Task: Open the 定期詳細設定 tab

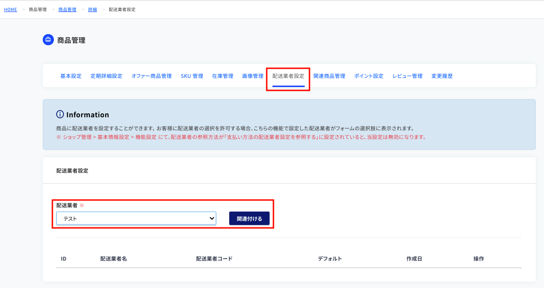Action: [107, 76]
